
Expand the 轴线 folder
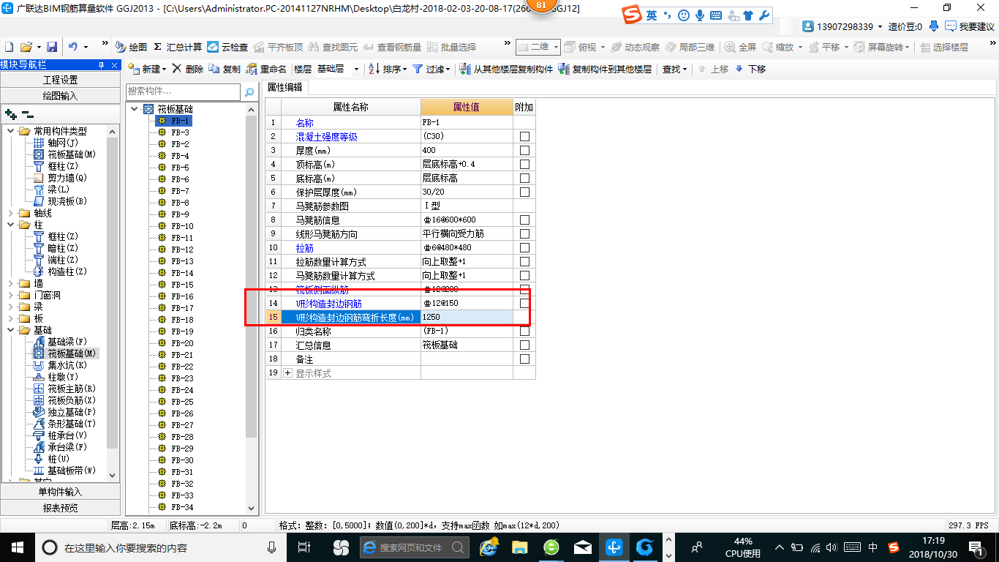11,213
